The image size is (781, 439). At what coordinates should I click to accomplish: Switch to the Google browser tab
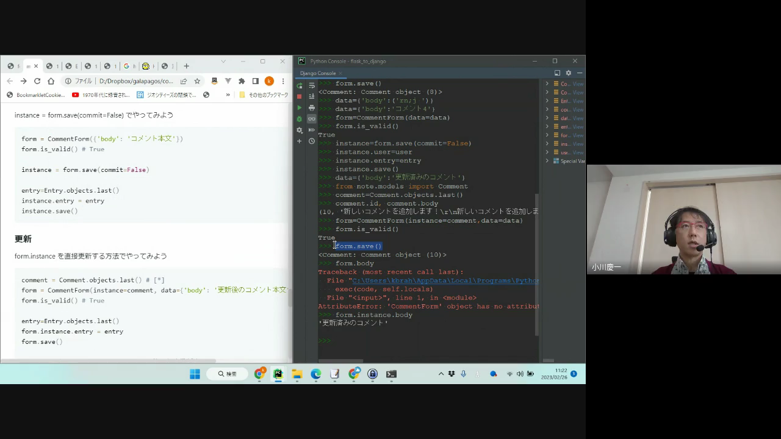tap(126, 66)
